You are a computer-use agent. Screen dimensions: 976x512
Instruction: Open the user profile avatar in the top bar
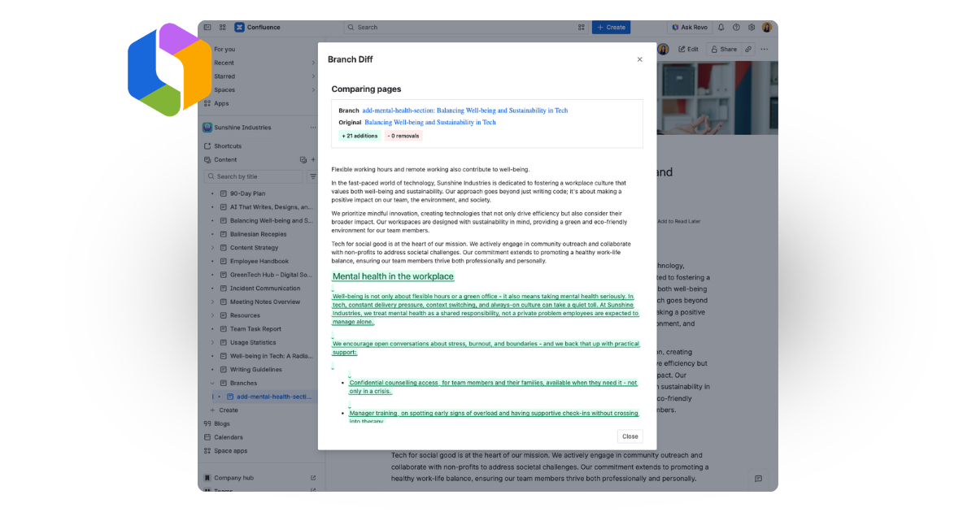767,27
